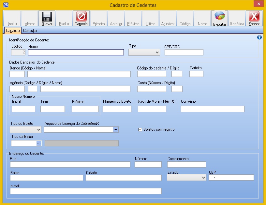Viewport: 266px width, 205px height.
Task: Click the Fechar red X icon
Action: [x=254, y=17]
